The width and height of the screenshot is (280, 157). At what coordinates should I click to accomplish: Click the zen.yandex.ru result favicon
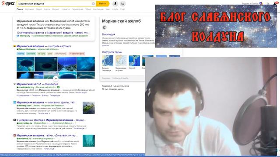(x=14, y=120)
